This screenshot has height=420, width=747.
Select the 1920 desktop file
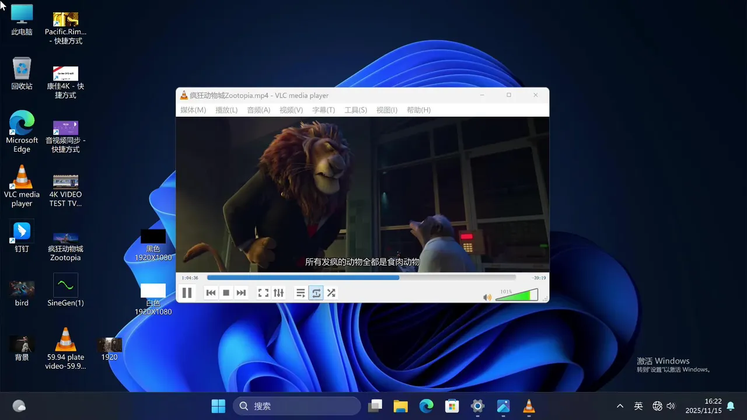(109, 349)
